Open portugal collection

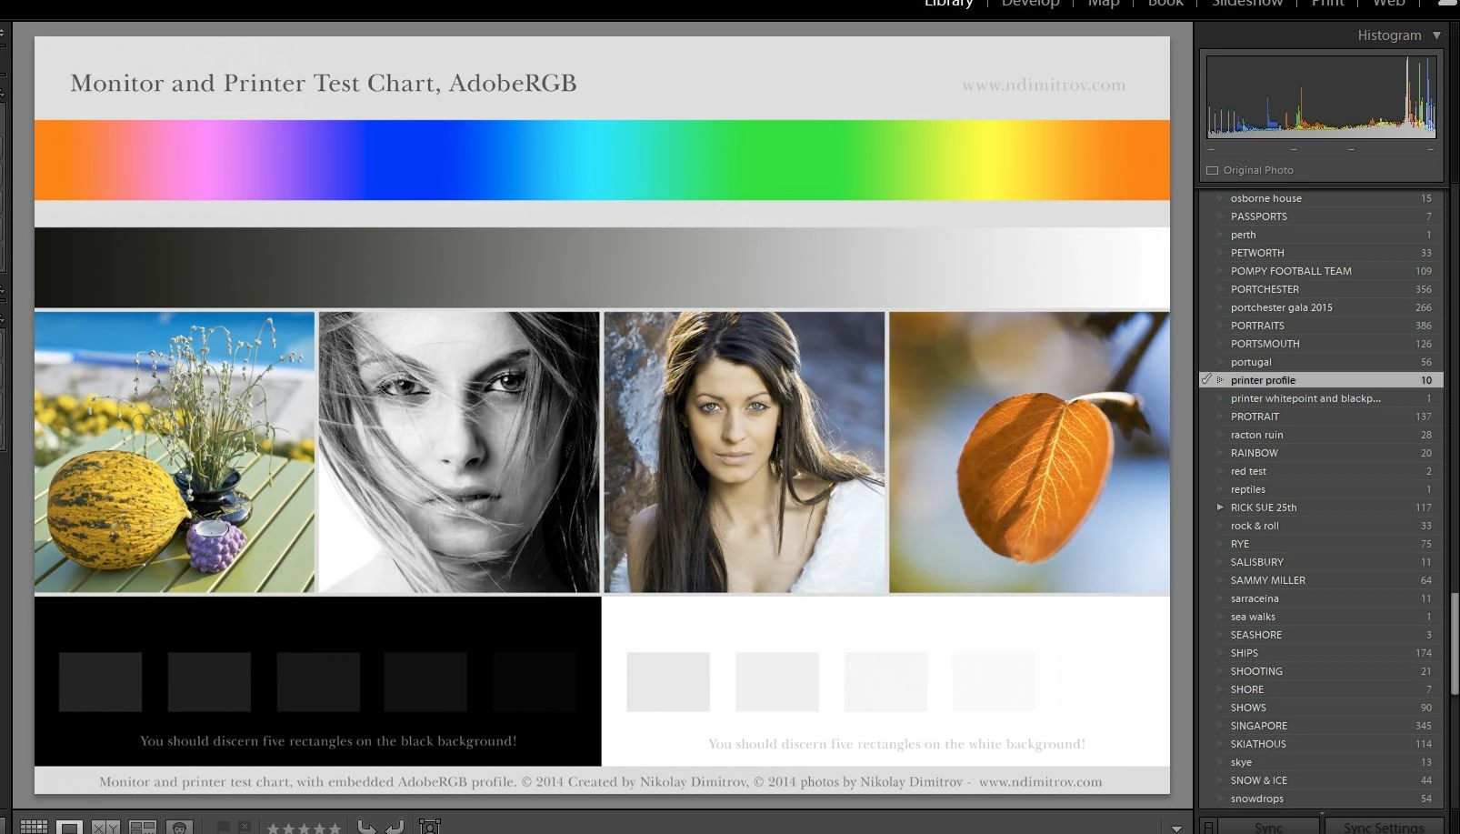pyautogui.click(x=1321, y=362)
